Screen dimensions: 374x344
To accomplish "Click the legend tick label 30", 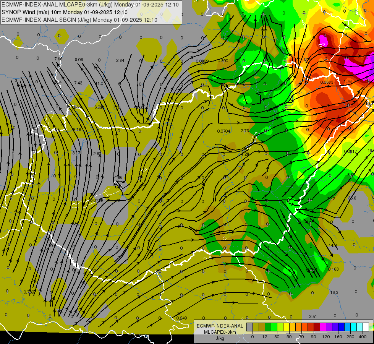I will point(277,337).
